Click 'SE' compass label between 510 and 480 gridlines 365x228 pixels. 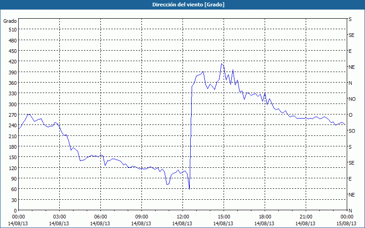point(351,36)
